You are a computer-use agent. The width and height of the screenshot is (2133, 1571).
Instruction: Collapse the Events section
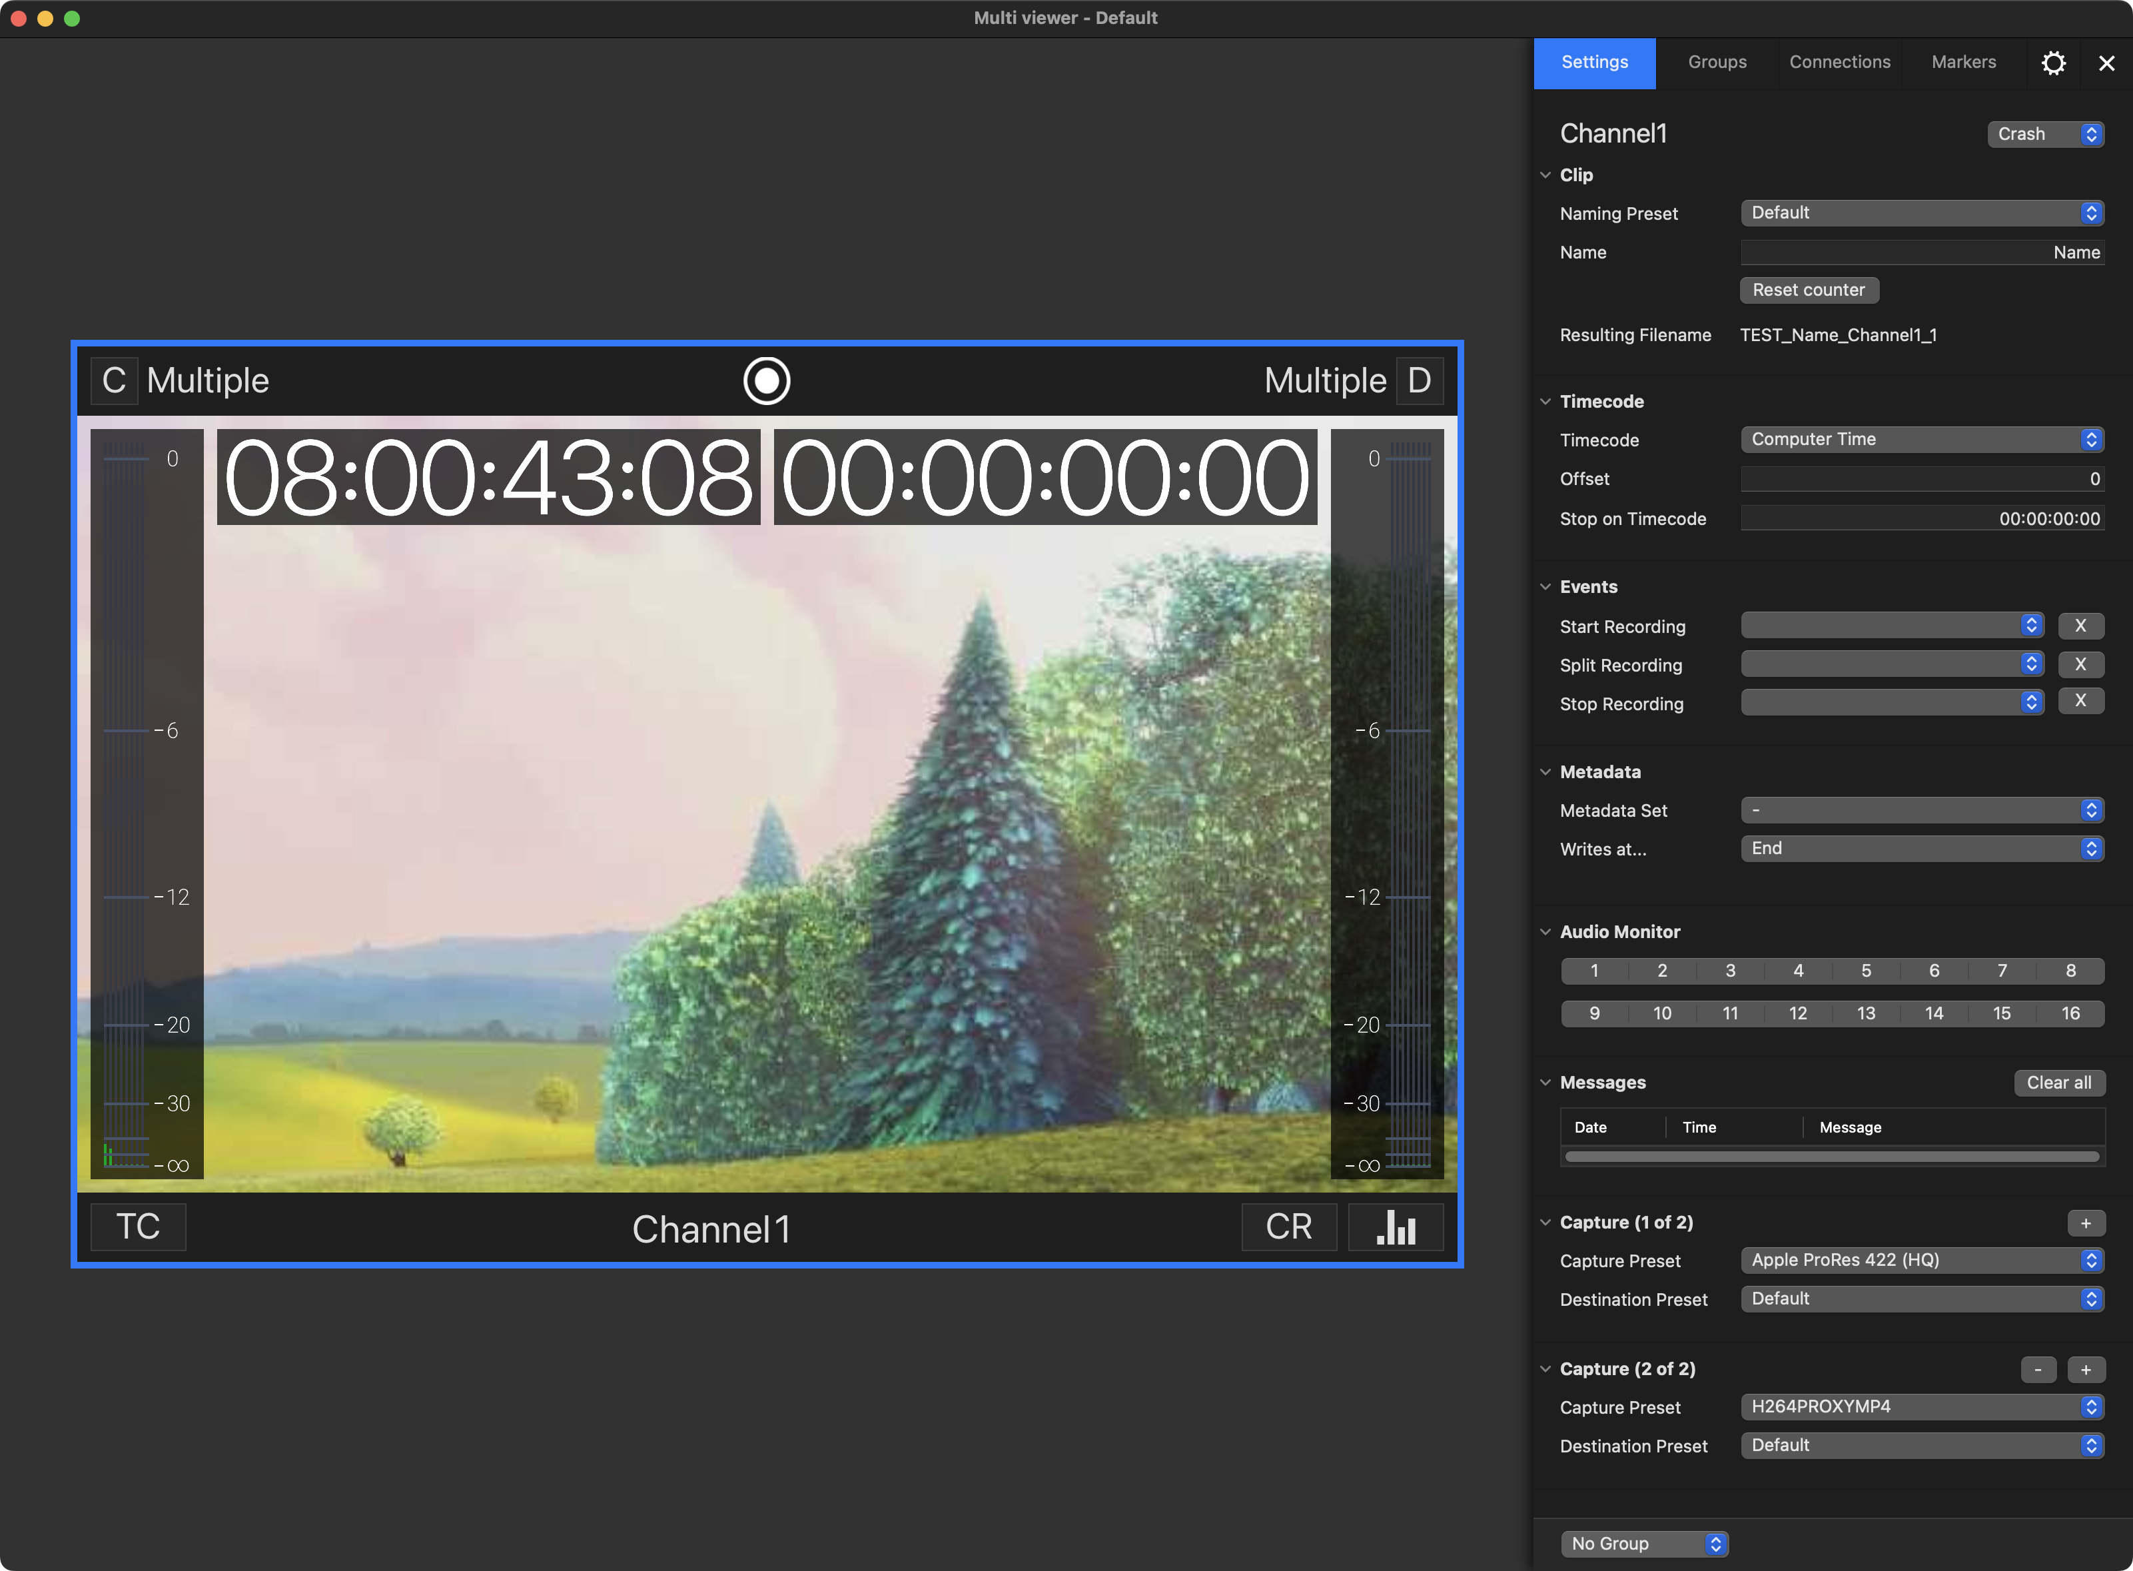coord(1545,587)
